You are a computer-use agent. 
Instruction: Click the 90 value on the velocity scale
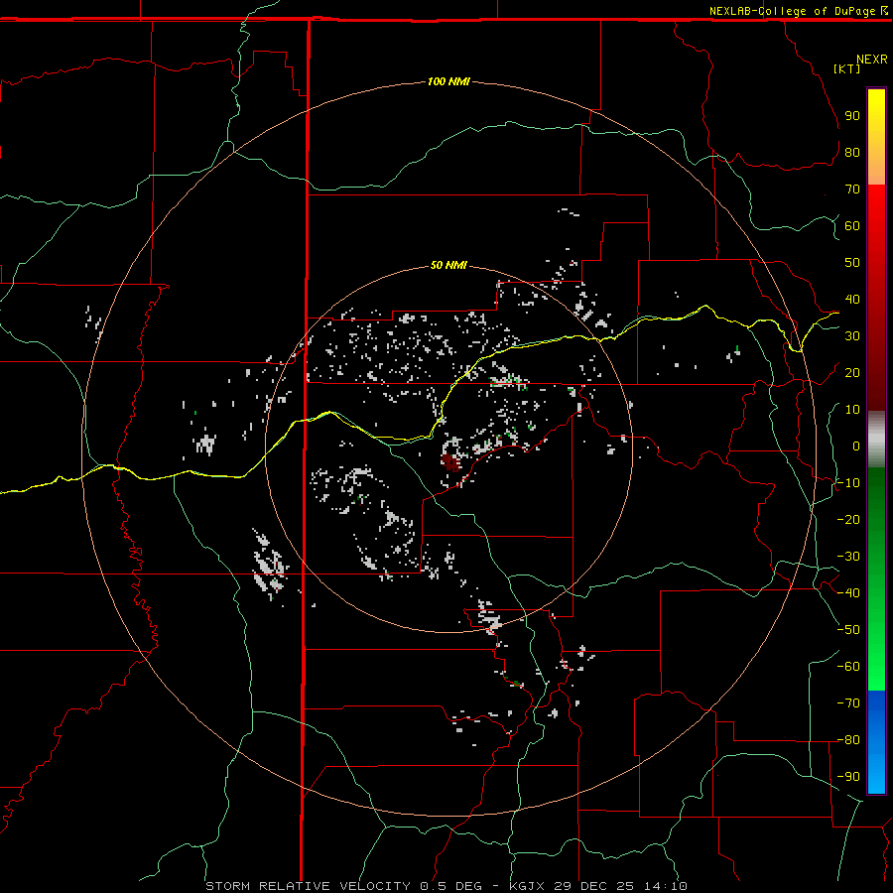coord(852,116)
